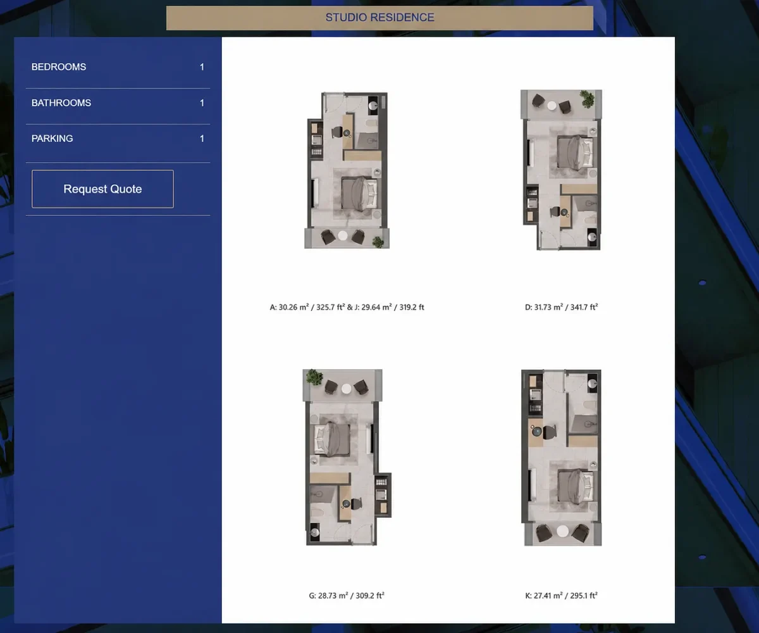Select the Bathrooms row in sidebar

pos(118,103)
